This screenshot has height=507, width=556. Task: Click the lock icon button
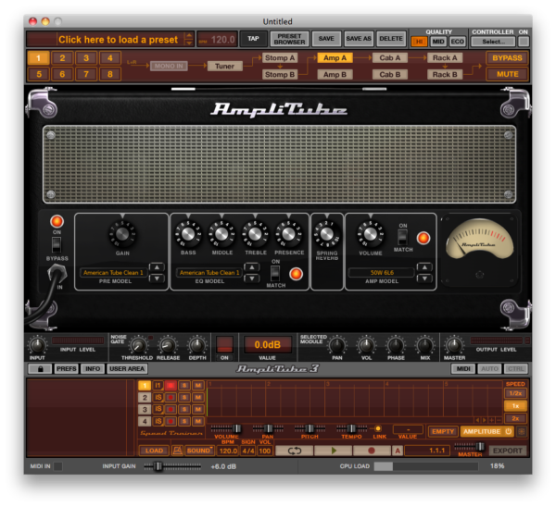coord(40,369)
